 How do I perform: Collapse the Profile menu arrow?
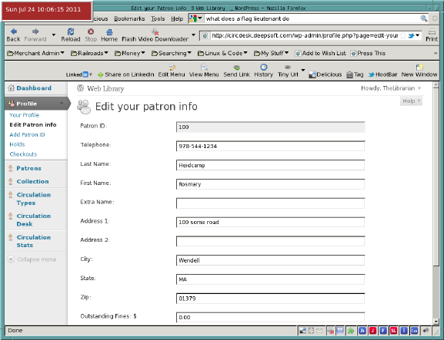pyautogui.click(x=62, y=104)
